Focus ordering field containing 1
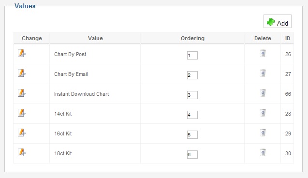Image resolution: width=308 pixels, height=178 pixels. point(192,56)
